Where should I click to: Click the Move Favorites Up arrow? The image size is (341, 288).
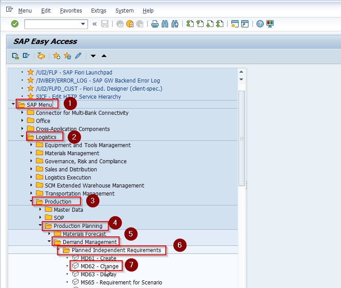(104, 56)
